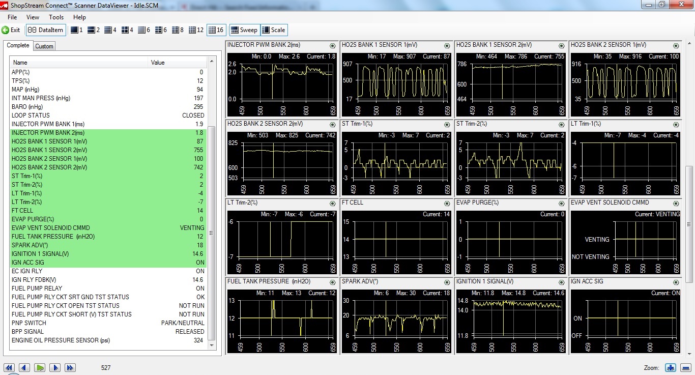
Task: Select the 2-graph layout icon
Action: (x=94, y=30)
